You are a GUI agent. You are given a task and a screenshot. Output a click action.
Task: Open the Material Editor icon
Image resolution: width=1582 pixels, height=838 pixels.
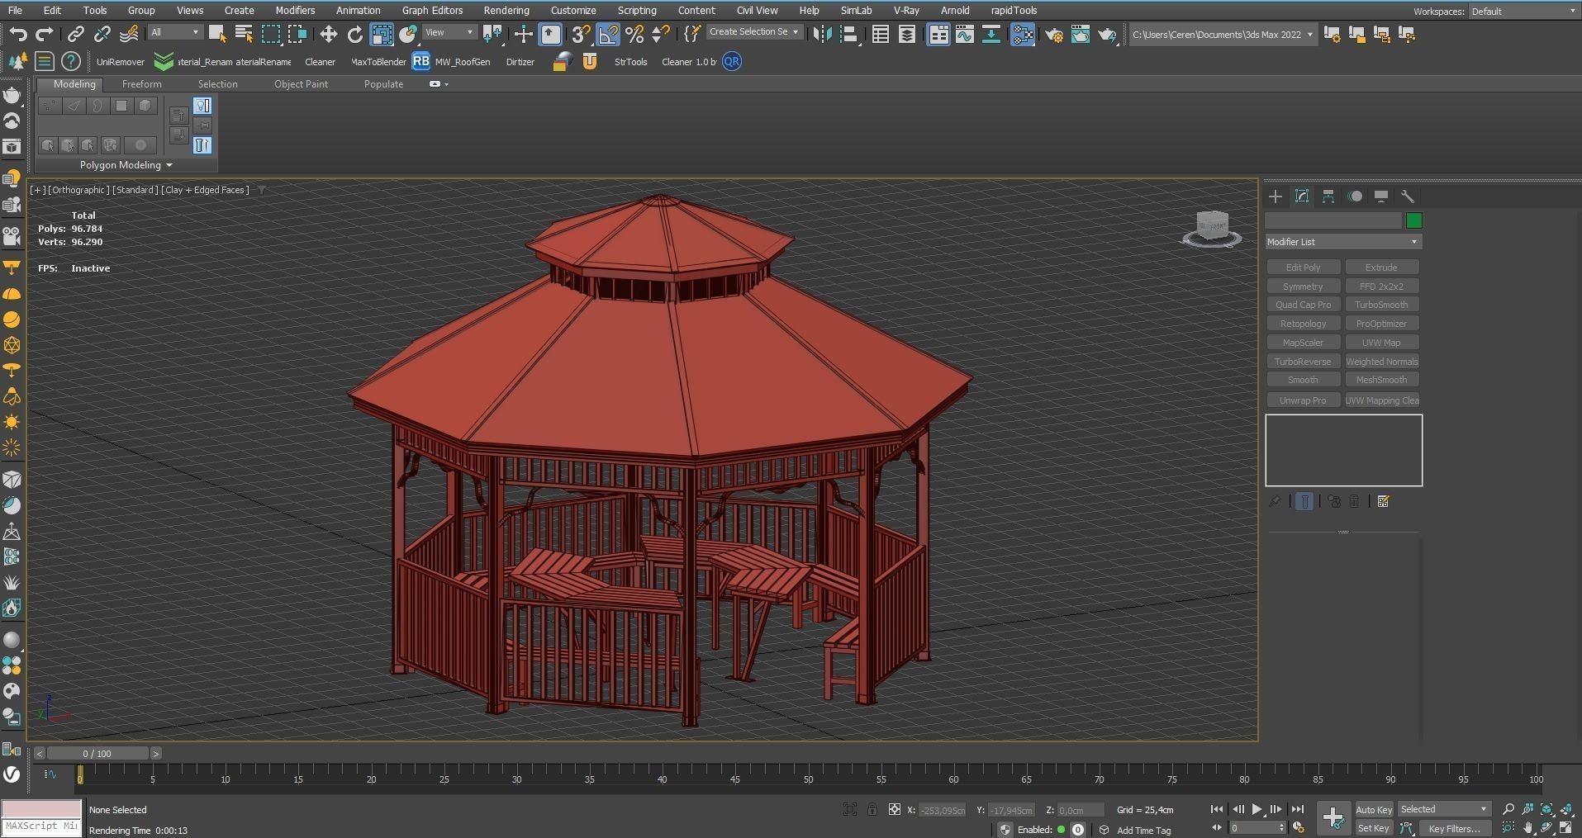click(1023, 34)
